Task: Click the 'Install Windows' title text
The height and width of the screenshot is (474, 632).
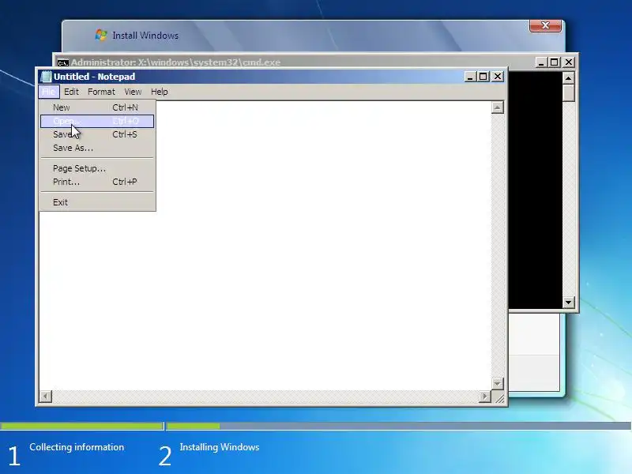Action: [145, 36]
